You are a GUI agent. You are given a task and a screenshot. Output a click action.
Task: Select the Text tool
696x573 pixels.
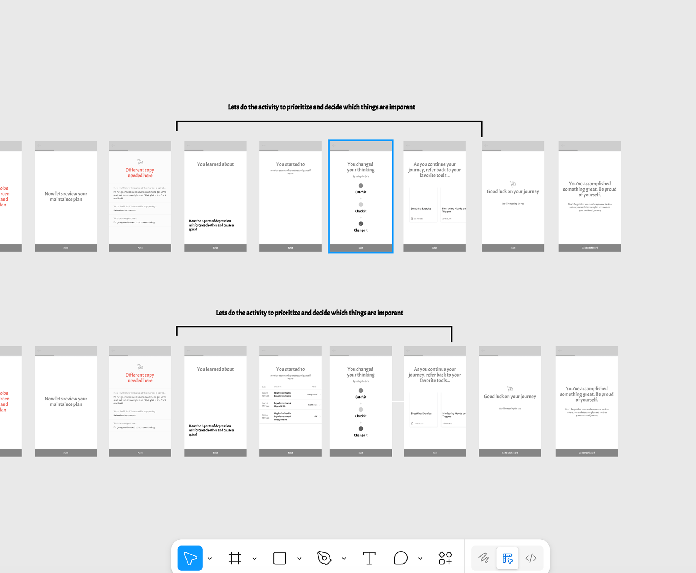(x=369, y=558)
